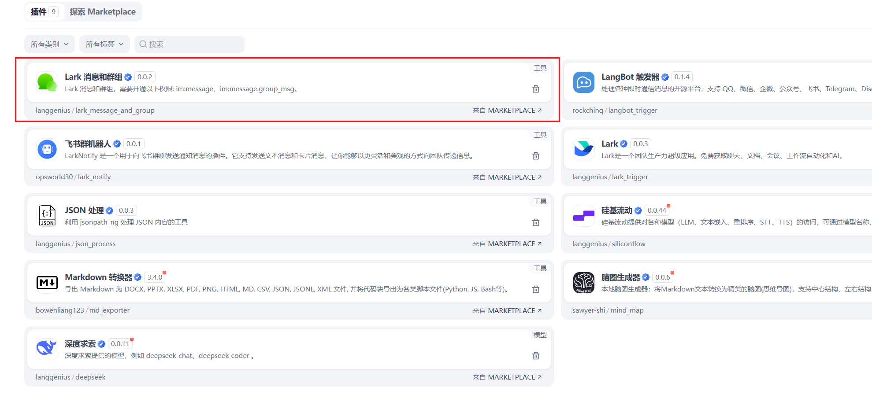Click the Lark trigger plugin logo icon
The width and height of the screenshot is (872, 413).
tap(584, 149)
